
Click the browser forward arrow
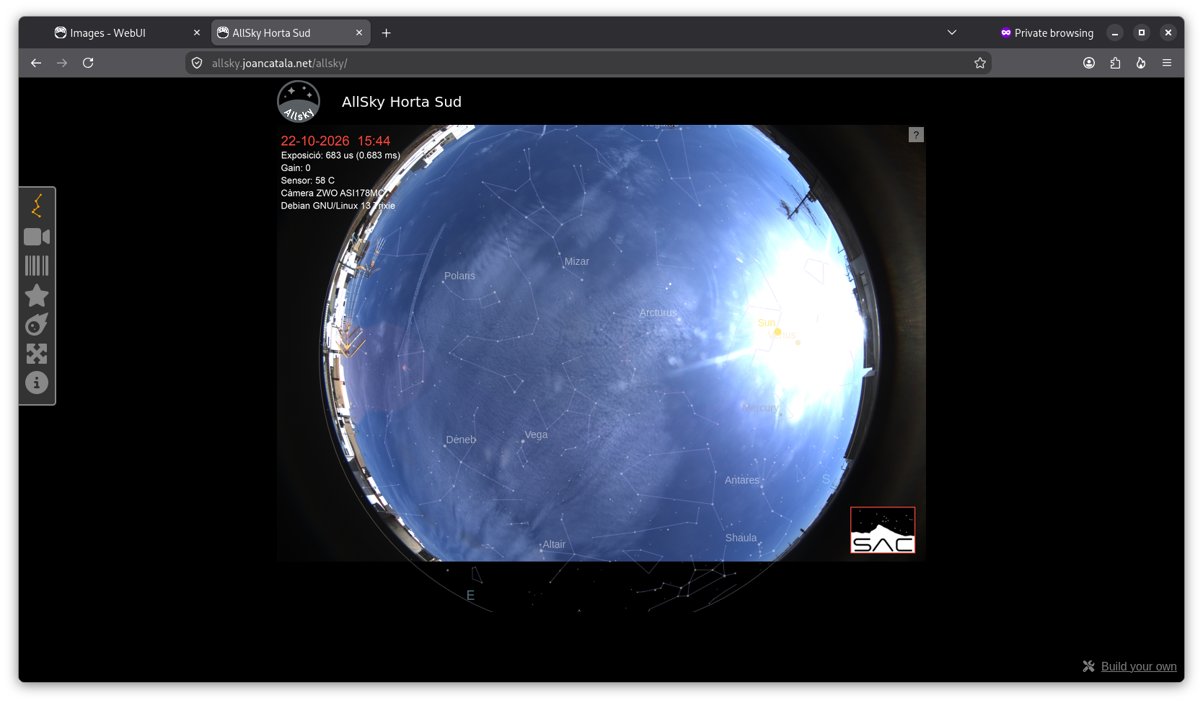tap(62, 63)
